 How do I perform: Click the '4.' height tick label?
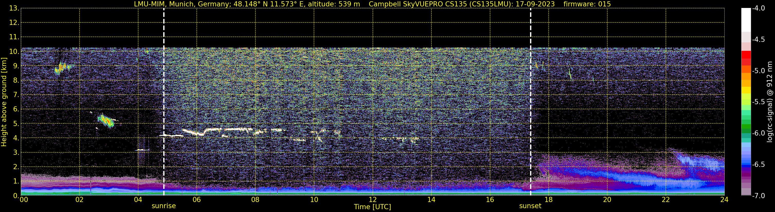(16, 138)
